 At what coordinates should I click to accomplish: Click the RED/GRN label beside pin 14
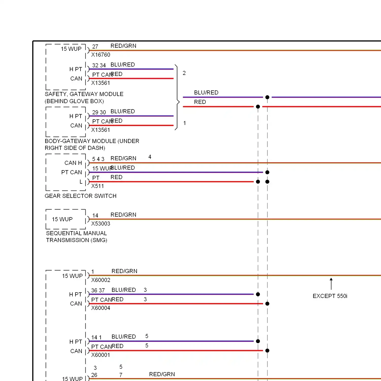(123, 215)
